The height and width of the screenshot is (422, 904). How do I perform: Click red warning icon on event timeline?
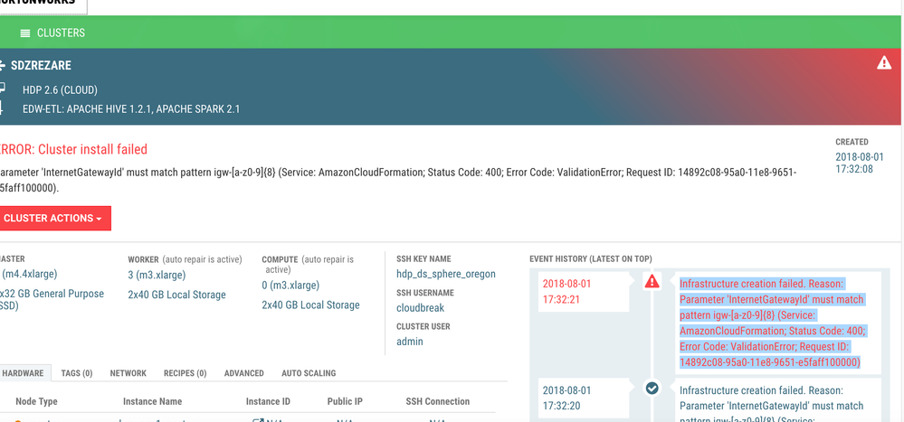pyautogui.click(x=652, y=282)
